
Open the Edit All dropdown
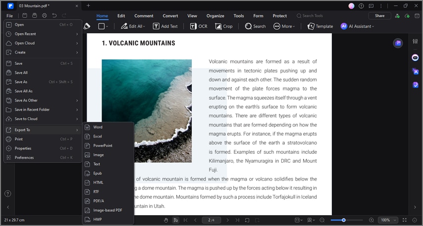133,26
